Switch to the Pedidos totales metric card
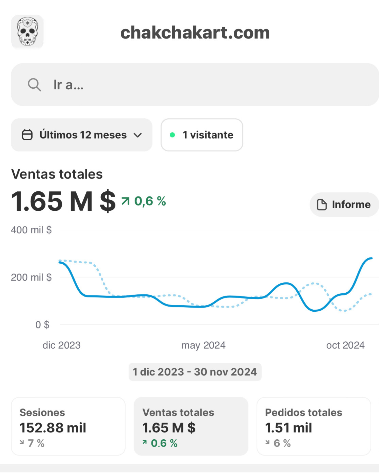The height and width of the screenshot is (474, 379). [x=314, y=426]
